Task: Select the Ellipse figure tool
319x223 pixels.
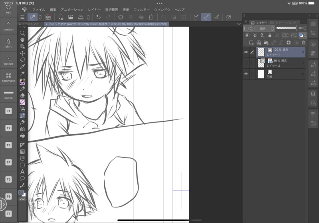Action: (x=22, y=165)
